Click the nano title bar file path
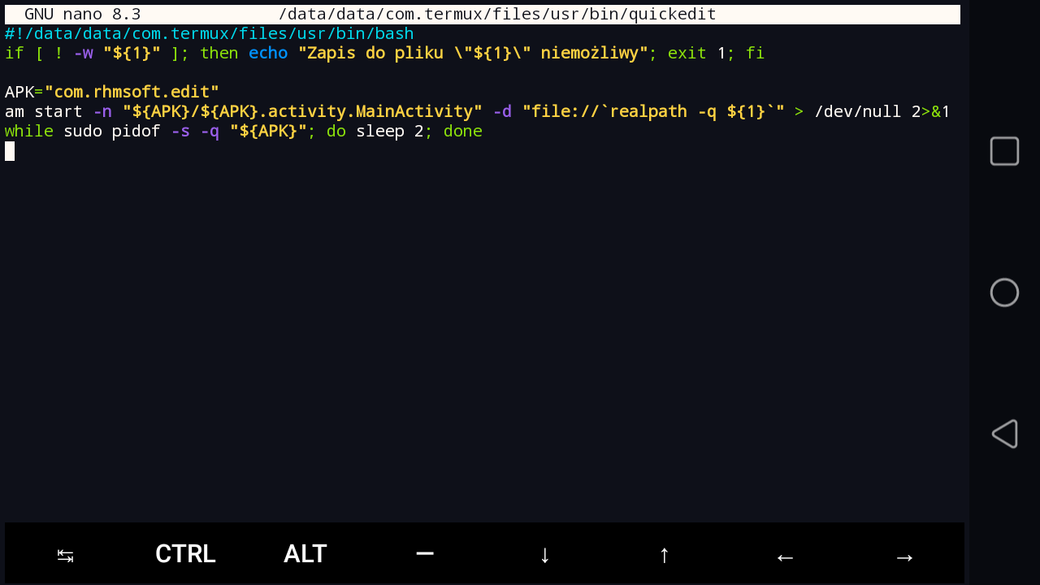1040x585 pixels. pos(496,15)
